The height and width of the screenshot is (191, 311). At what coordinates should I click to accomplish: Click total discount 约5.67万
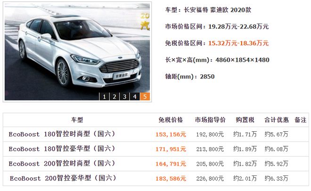[276, 135]
